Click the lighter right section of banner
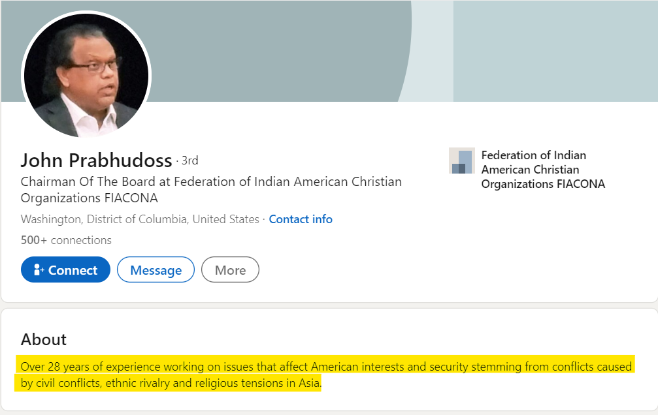 [555, 50]
